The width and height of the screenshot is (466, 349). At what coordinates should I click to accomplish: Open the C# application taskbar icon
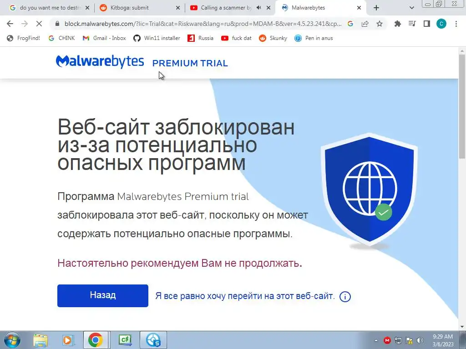tap(125, 340)
